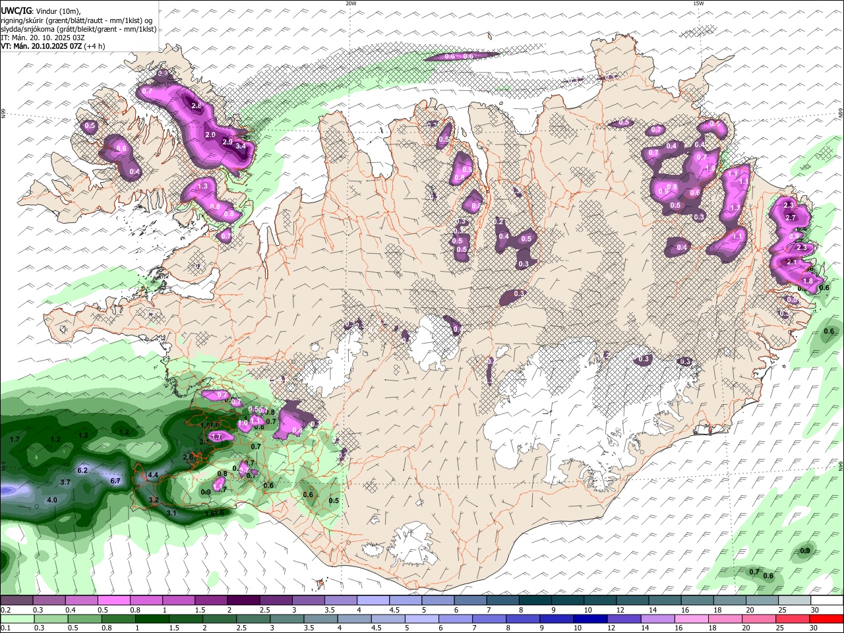The height and width of the screenshot is (633, 844).
Task: Click the '2.9' precipitation value on the map
Action: [227, 142]
